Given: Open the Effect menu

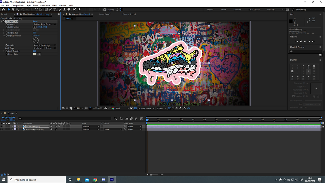Looking at the screenshot, I should click(35, 6).
